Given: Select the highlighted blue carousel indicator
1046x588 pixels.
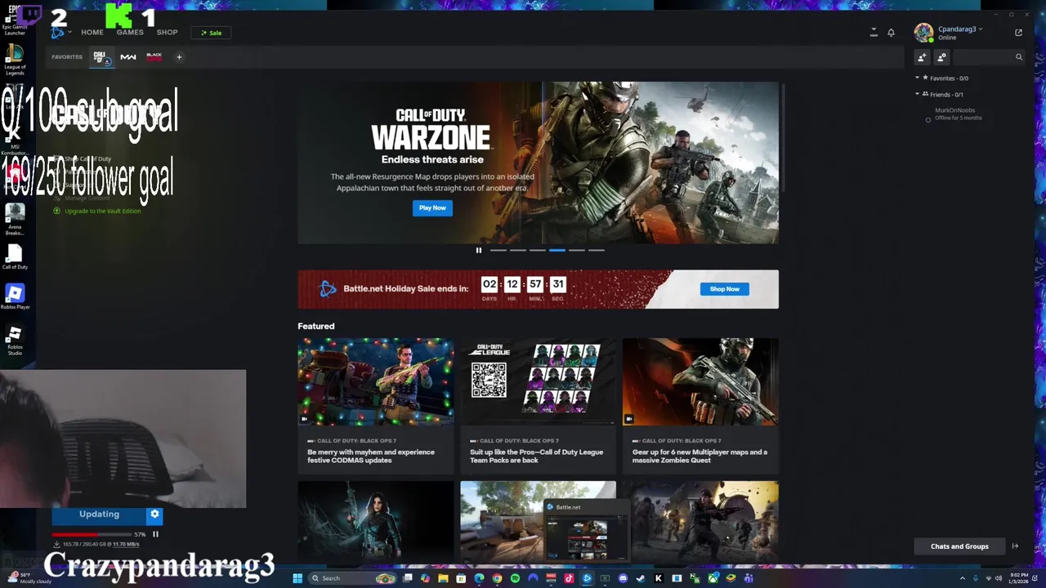Looking at the screenshot, I should (x=557, y=251).
